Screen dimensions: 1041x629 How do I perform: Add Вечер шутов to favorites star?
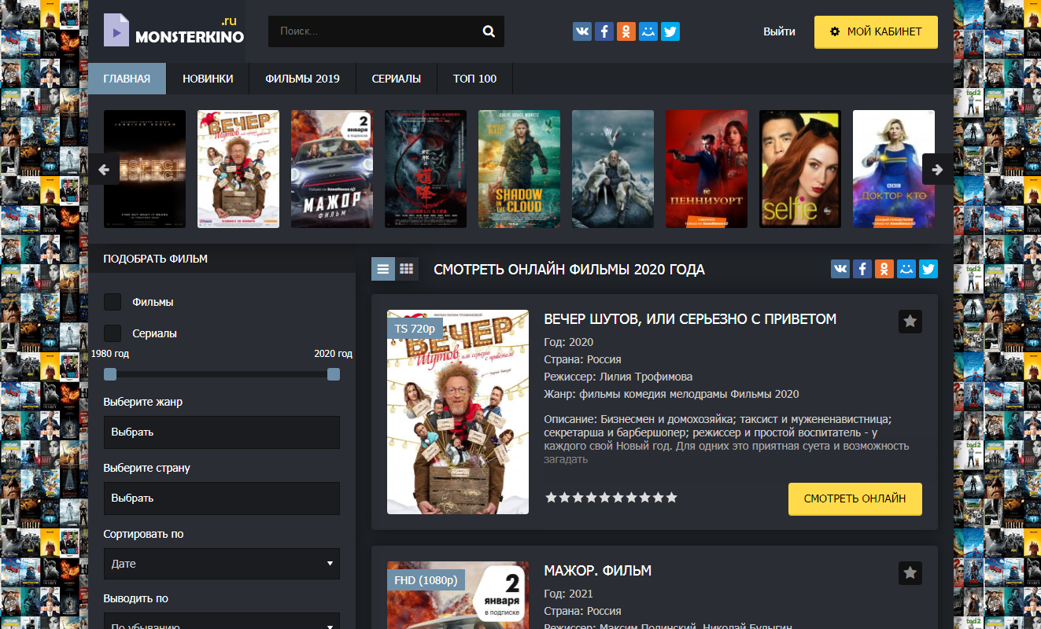pos(910,322)
